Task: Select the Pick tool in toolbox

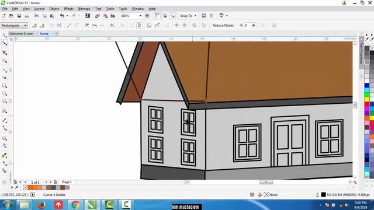Action: click(x=4, y=35)
